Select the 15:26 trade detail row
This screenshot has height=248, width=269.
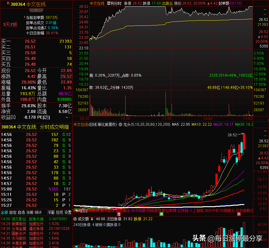[36, 200]
